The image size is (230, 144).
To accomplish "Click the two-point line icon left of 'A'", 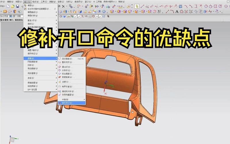I will [x=168, y=12].
